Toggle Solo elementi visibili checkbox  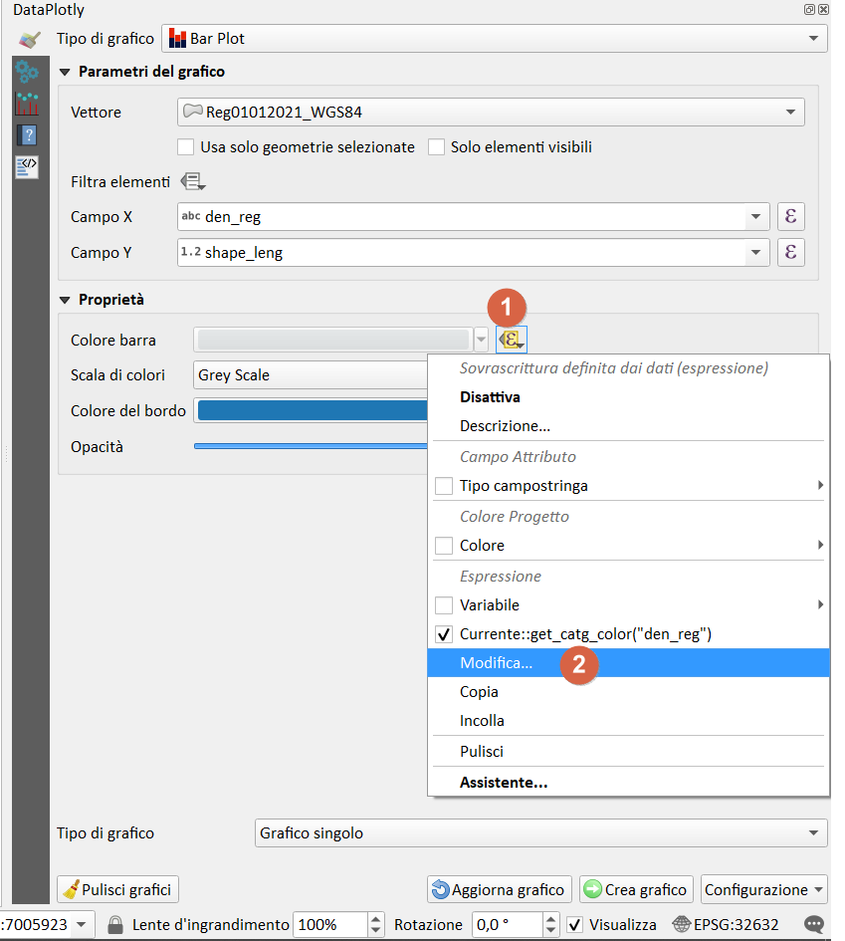coord(436,147)
